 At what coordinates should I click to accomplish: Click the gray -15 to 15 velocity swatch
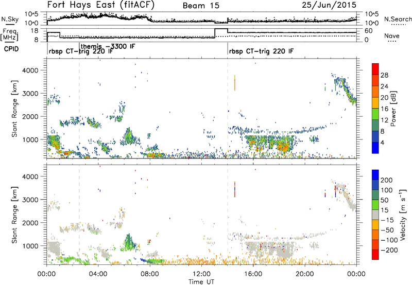click(375, 215)
